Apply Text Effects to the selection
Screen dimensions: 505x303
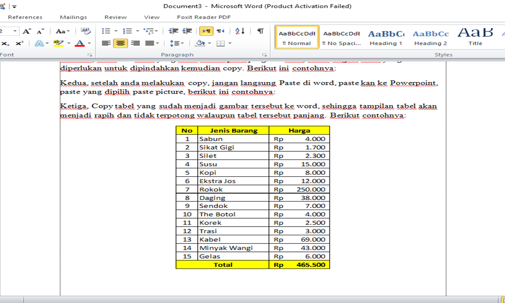39,43
